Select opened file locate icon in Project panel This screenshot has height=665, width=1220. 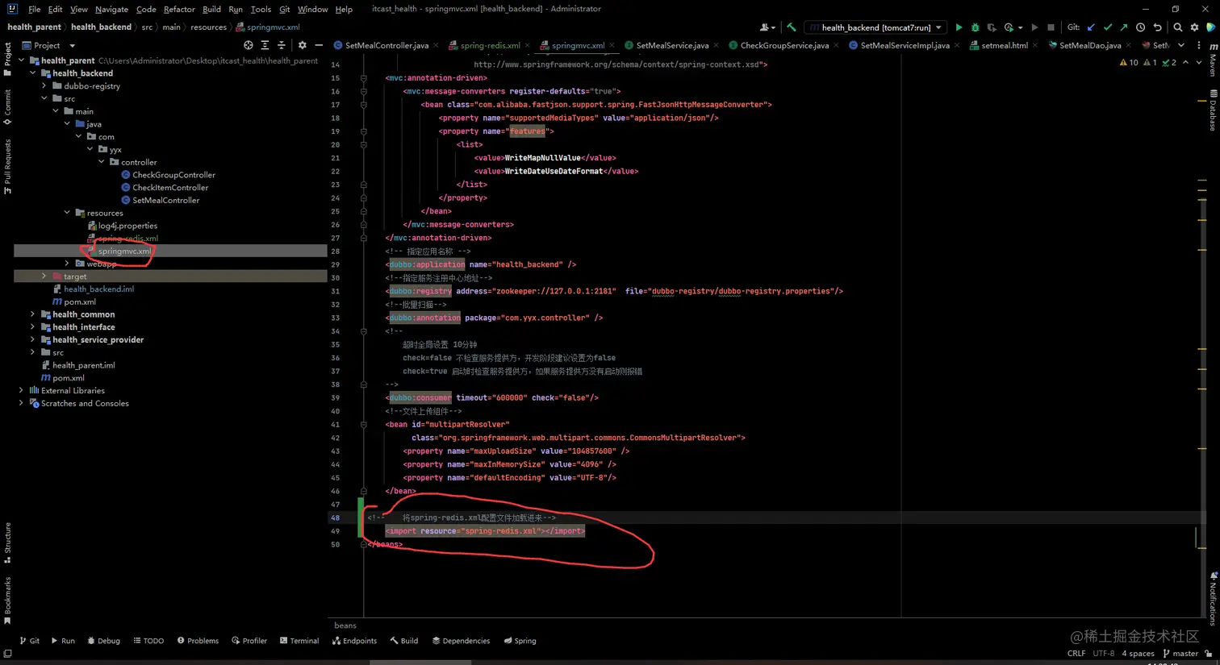(x=249, y=46)
